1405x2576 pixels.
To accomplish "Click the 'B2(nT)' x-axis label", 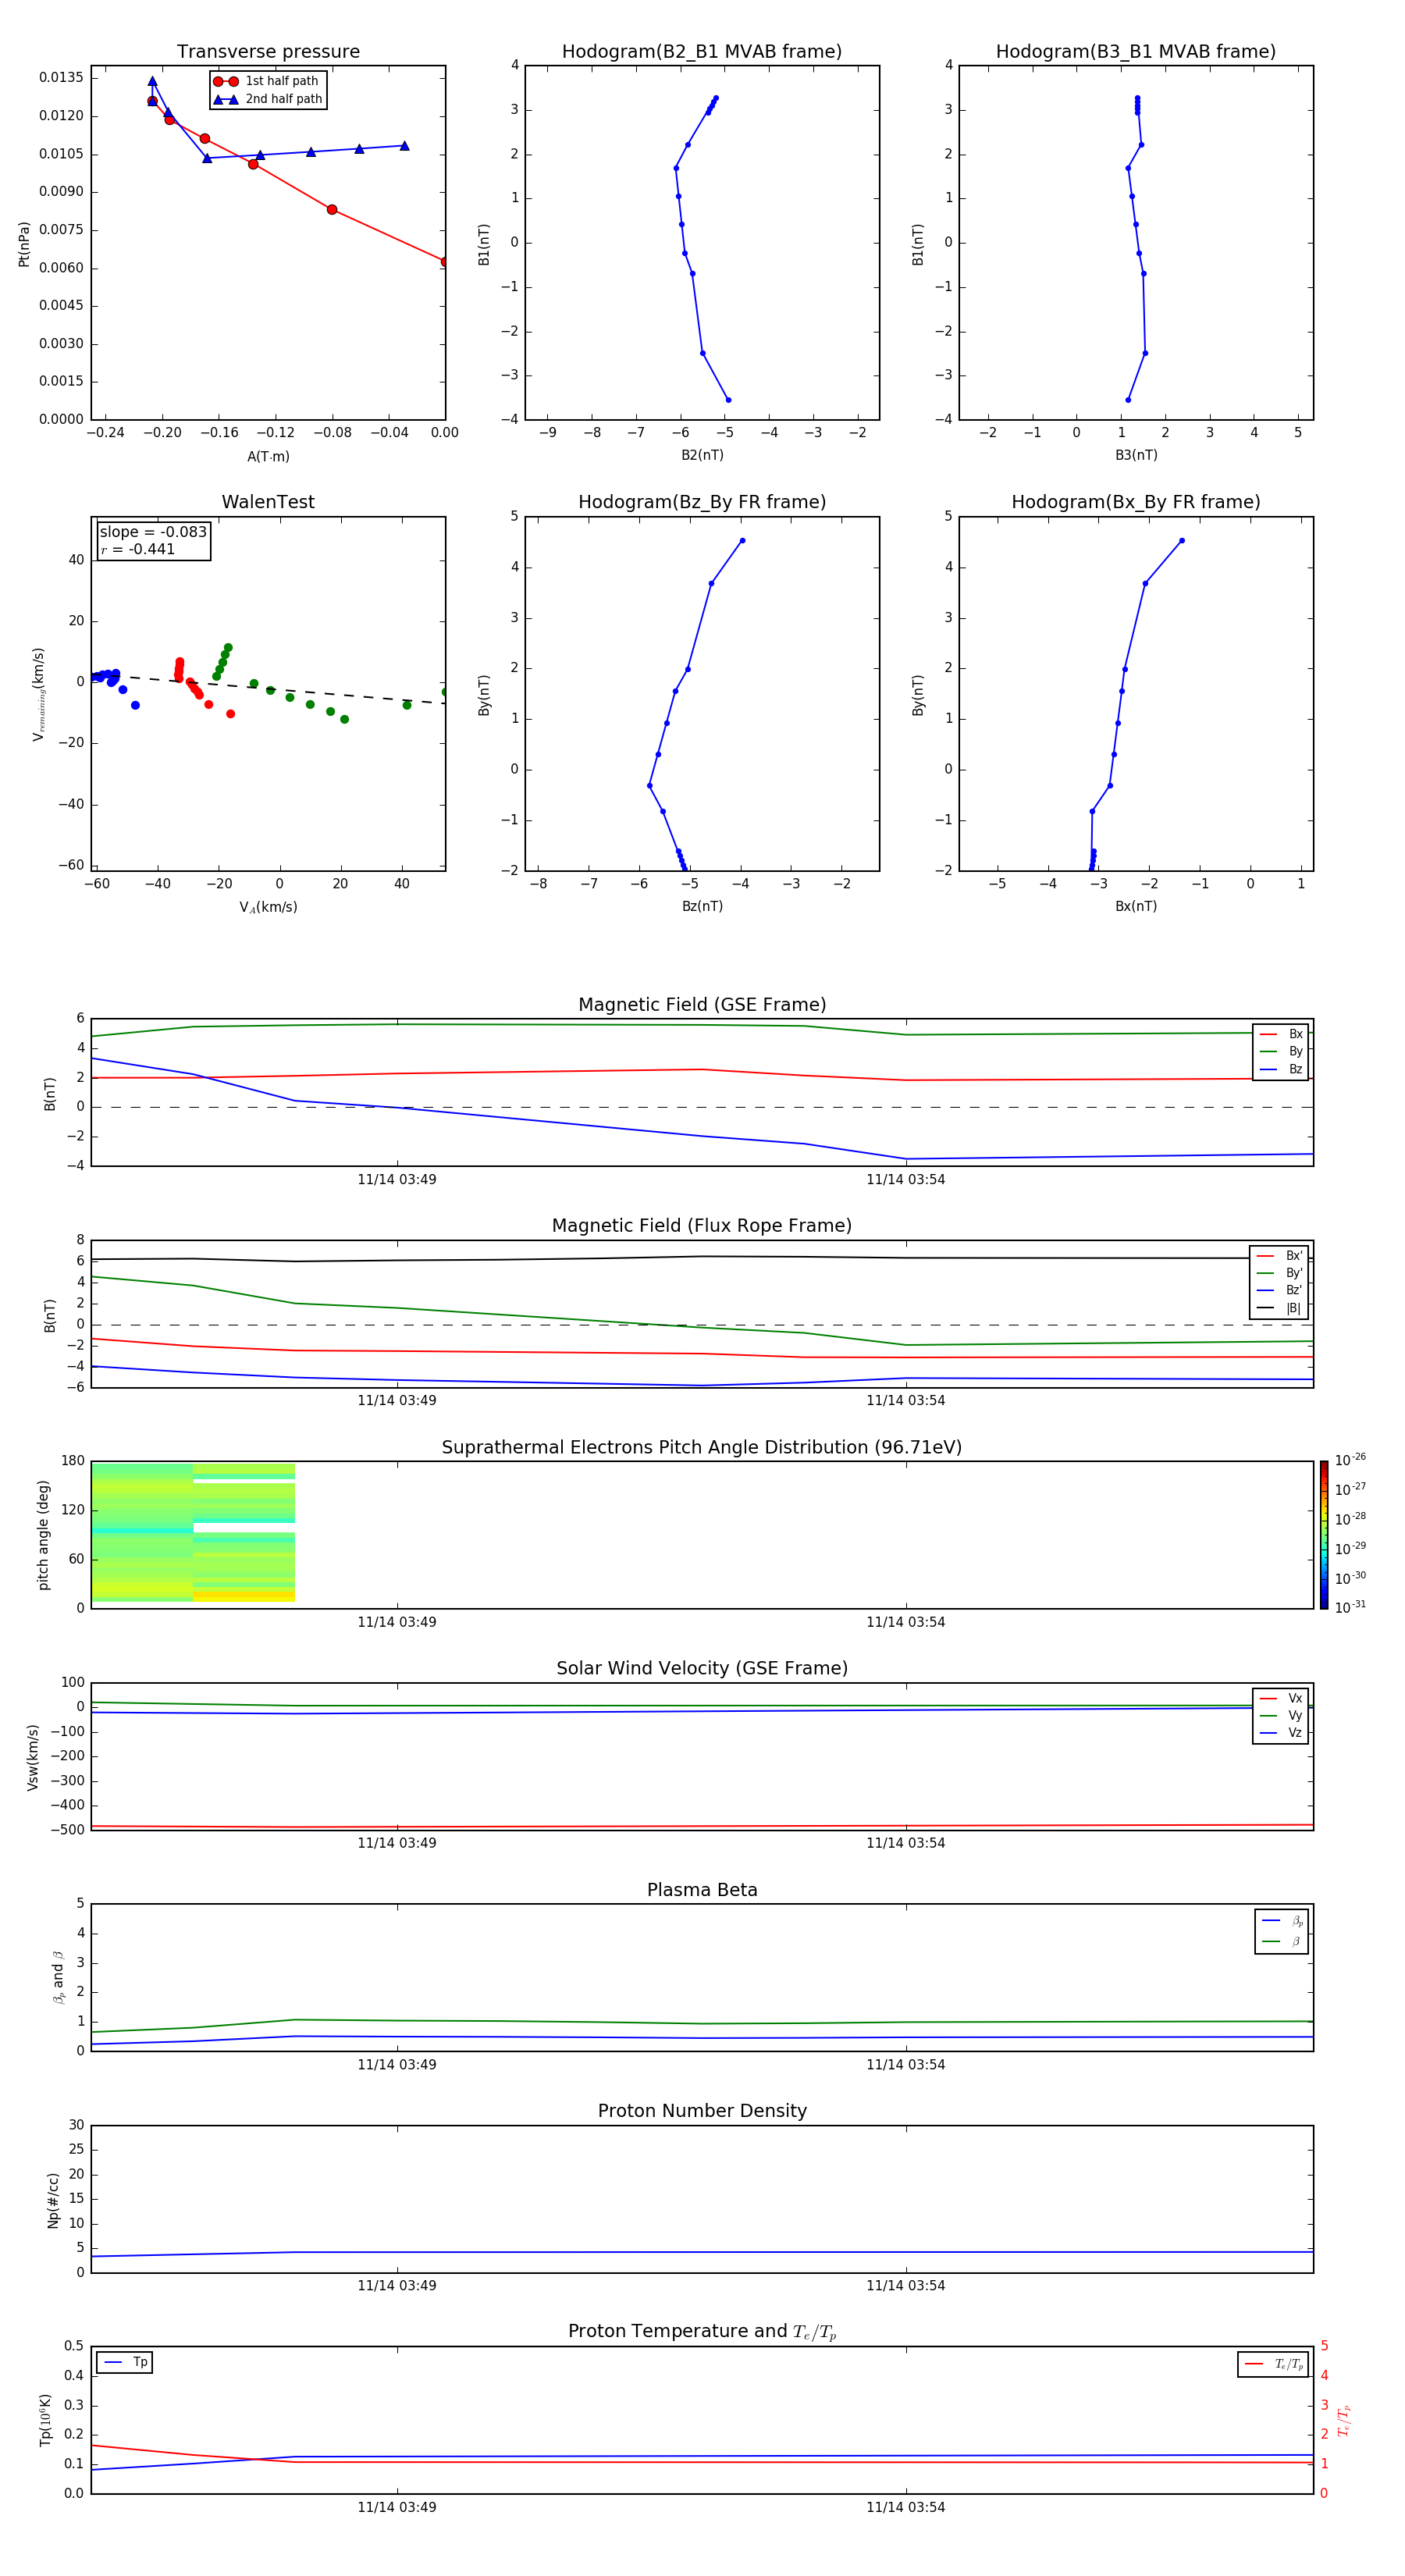I will pos(702,455).
